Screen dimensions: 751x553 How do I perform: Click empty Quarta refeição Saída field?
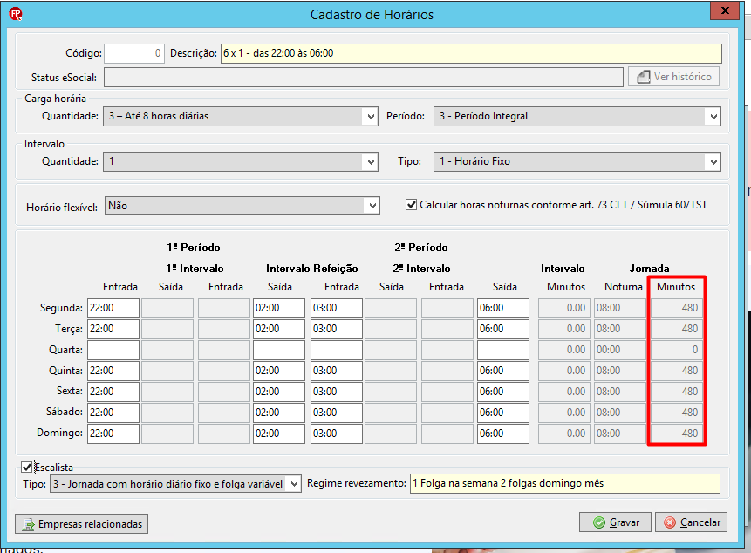pos(279,350)
